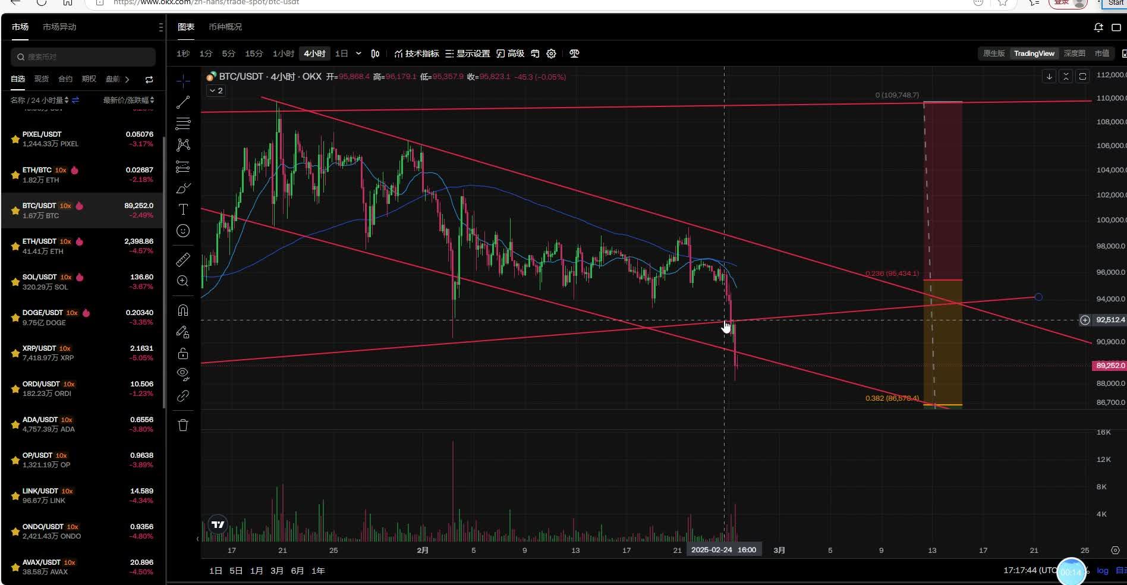Click the undo/restore icon in chart toolbar
Screen dimensions: 1127x585
tap(535, 54)
